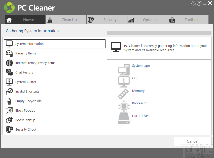Click the Chat History bubbles icon
Viewport: 214px width, 158px height.
(9, 72)
